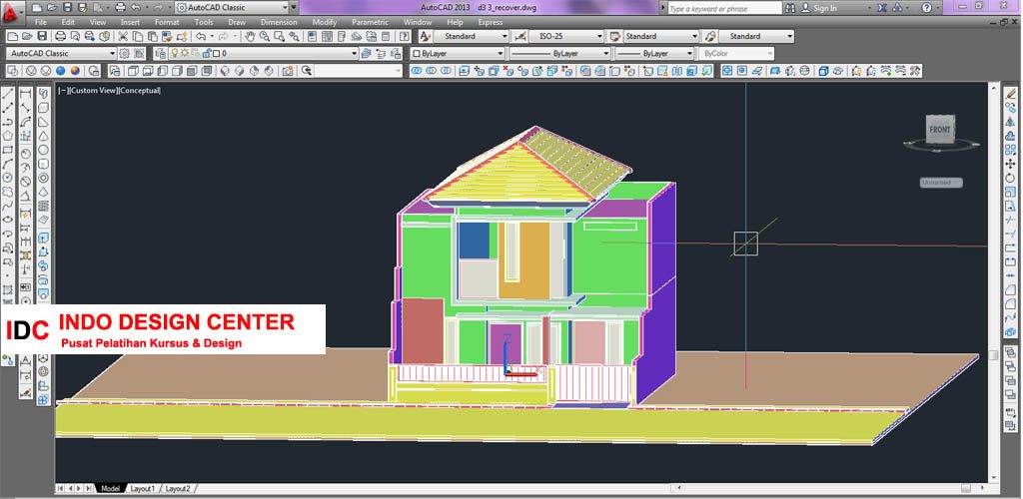Open the Layer Properties Manager

(x=160, y=54)
